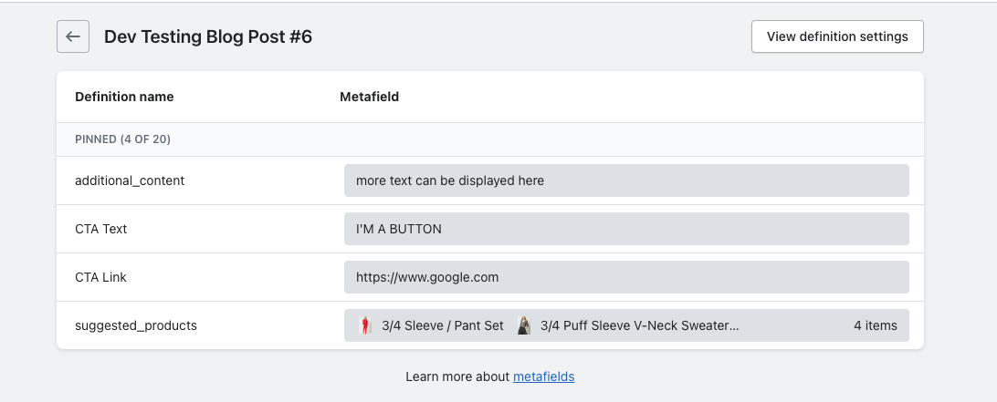
Task: Click the Puff Sleeve V-Neck Sweater thumbnail
Action: click(x=524, y=325)
